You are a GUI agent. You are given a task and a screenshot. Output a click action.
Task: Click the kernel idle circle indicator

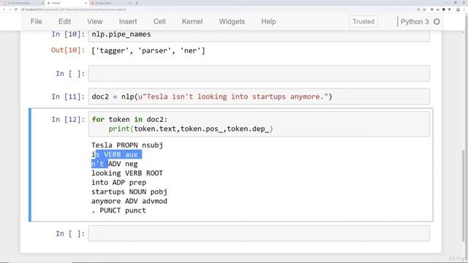point(437,22)
